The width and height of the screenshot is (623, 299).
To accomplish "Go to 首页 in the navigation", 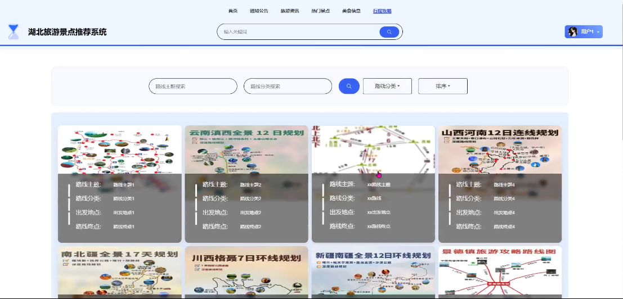I will click(233, 11).
